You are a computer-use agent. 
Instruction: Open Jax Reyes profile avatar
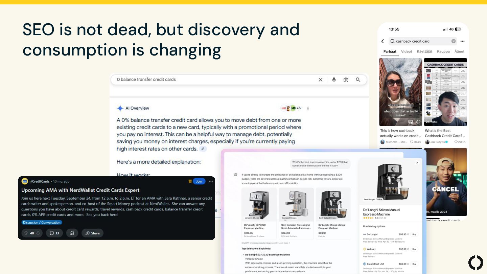[x=427, y=142]
